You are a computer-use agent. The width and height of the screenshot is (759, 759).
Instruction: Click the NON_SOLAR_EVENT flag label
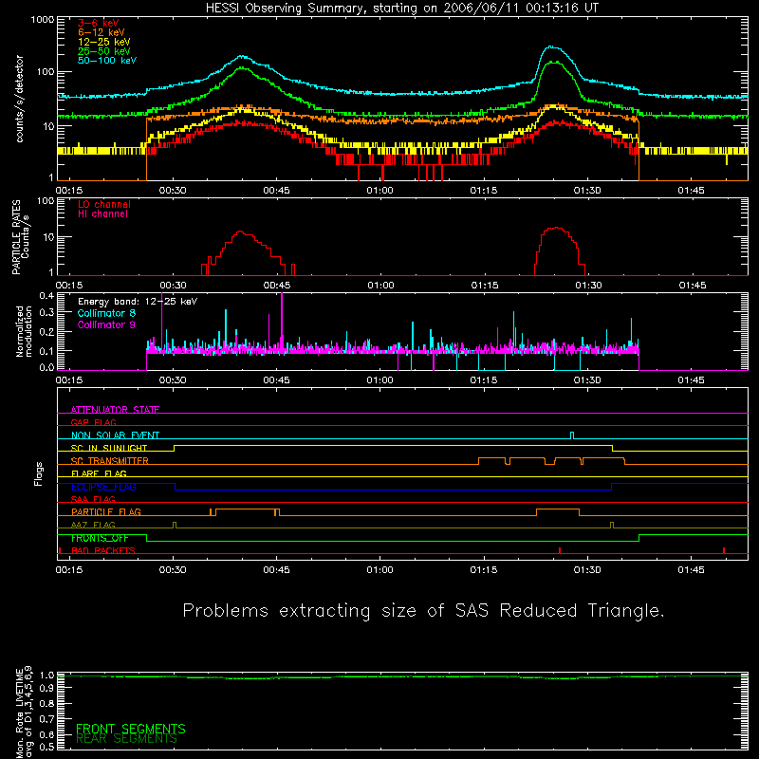pos(115,435)
